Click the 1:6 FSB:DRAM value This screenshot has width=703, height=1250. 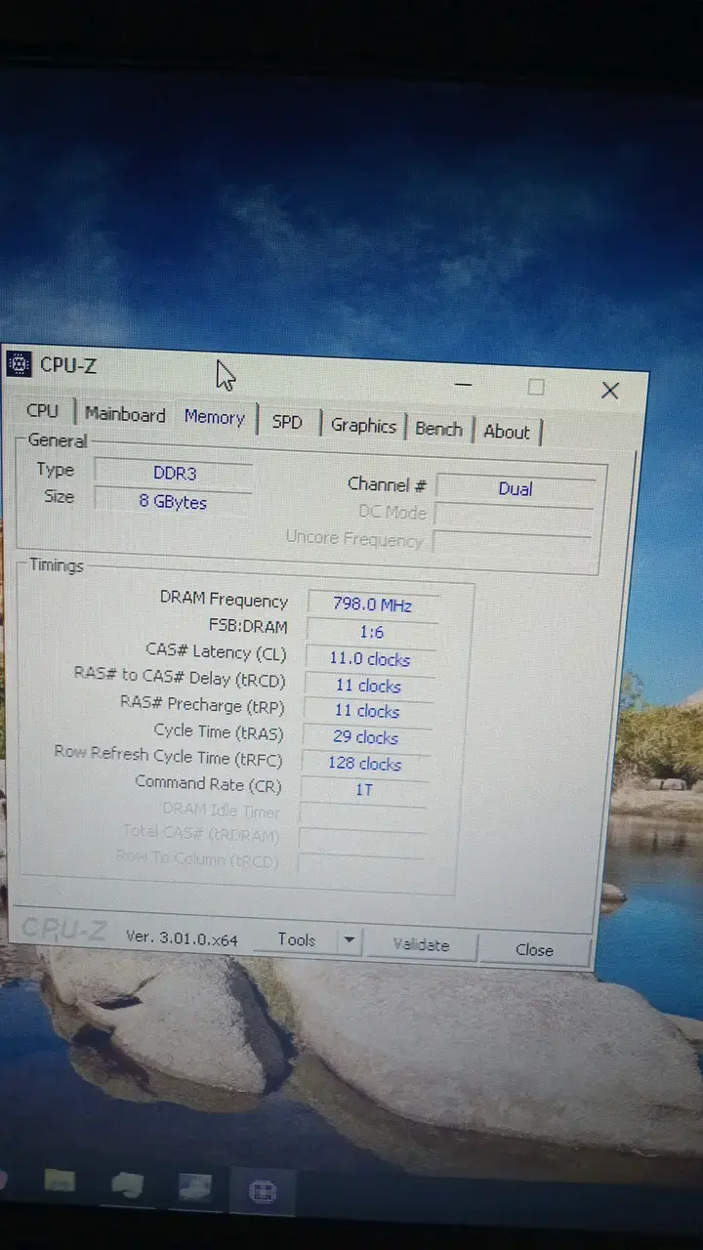coord(371,632)
